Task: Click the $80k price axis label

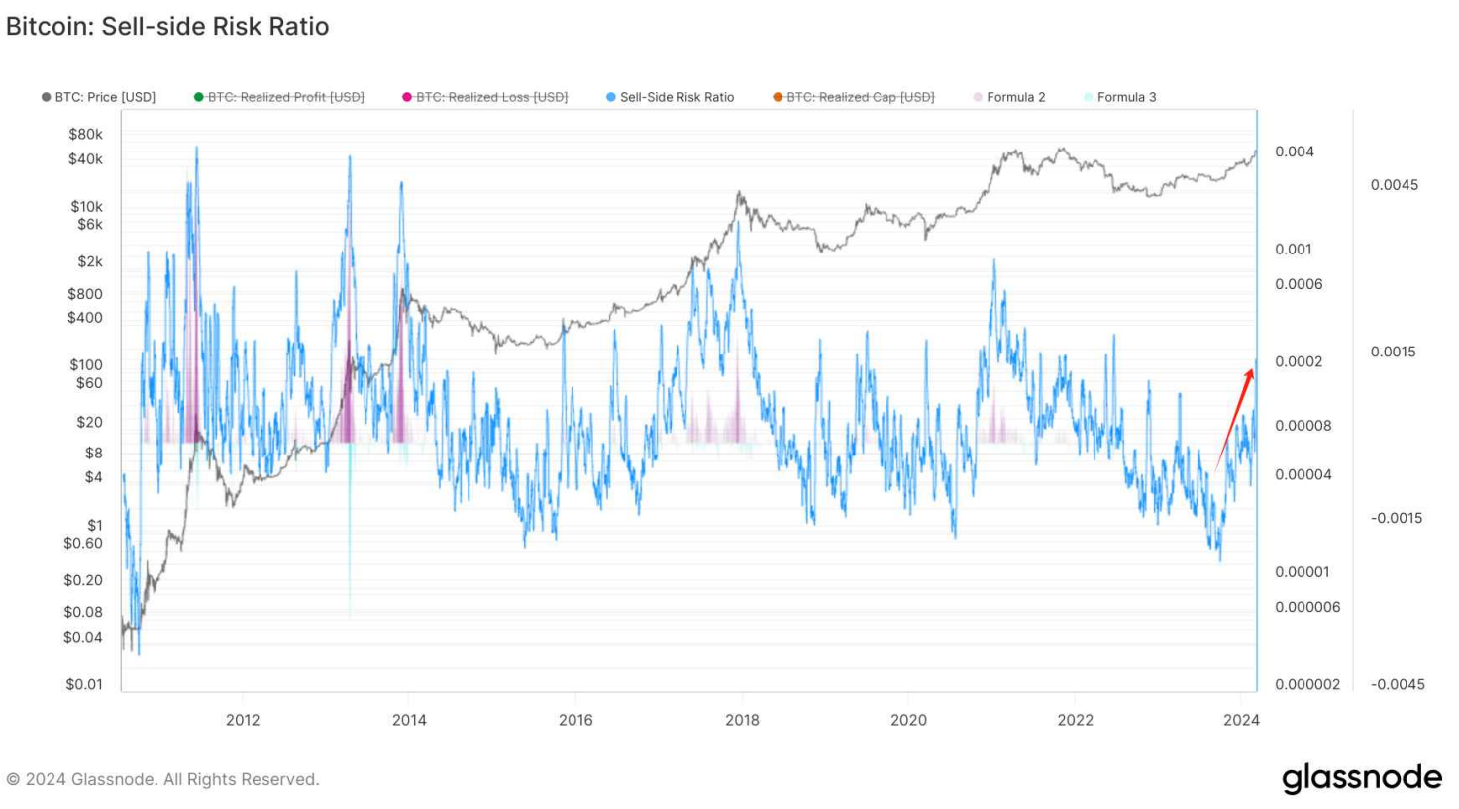Action: click(x=85, y=134)
